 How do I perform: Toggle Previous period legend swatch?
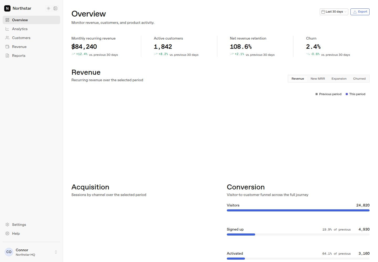(317, 94)
